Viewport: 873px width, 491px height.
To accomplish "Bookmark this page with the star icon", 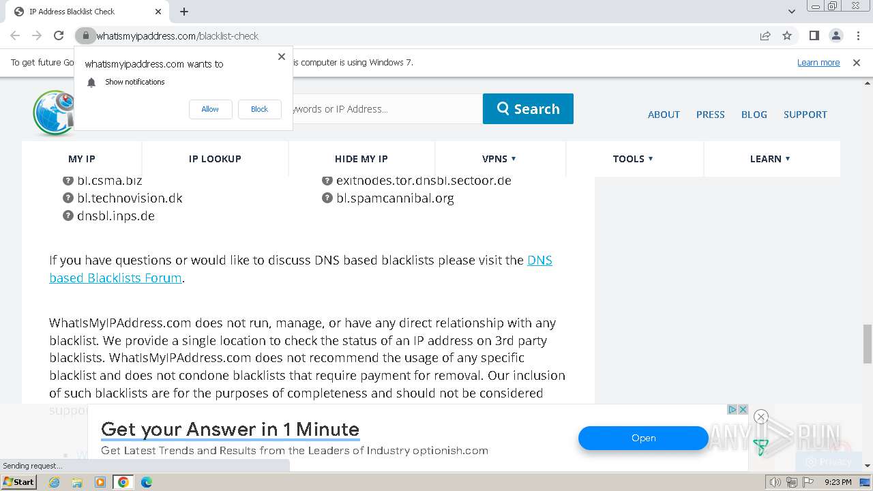I will (x=787, y=35).
